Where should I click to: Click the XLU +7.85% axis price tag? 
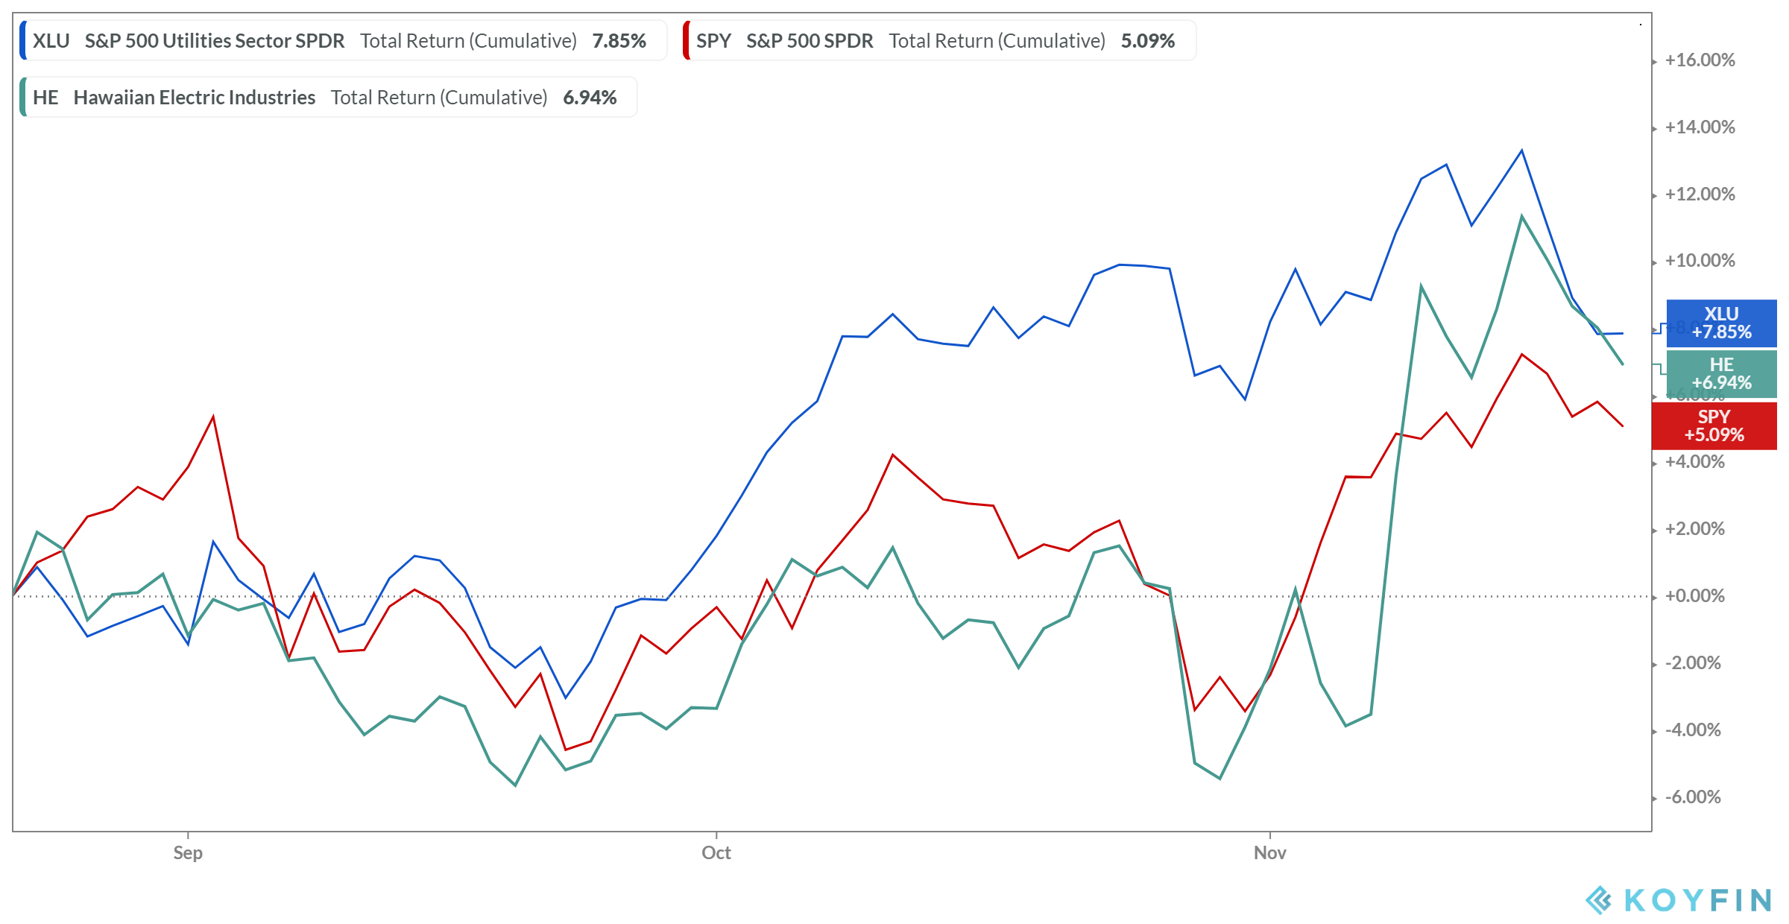pos(1721,323)
